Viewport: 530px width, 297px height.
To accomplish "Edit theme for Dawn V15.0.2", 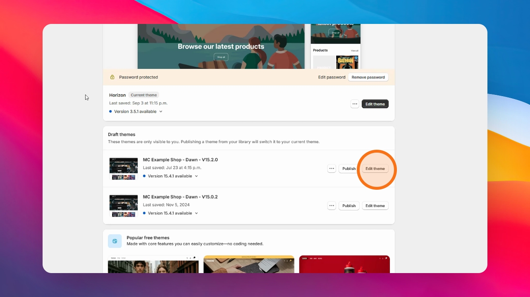I will (x=375, y=205).
